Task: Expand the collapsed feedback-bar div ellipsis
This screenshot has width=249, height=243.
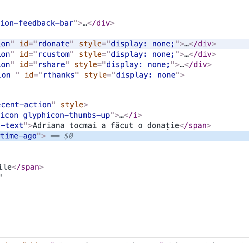Action: click(x=85, y=23)
